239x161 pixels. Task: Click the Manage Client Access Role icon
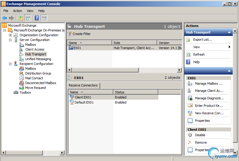tap(190, 91)
